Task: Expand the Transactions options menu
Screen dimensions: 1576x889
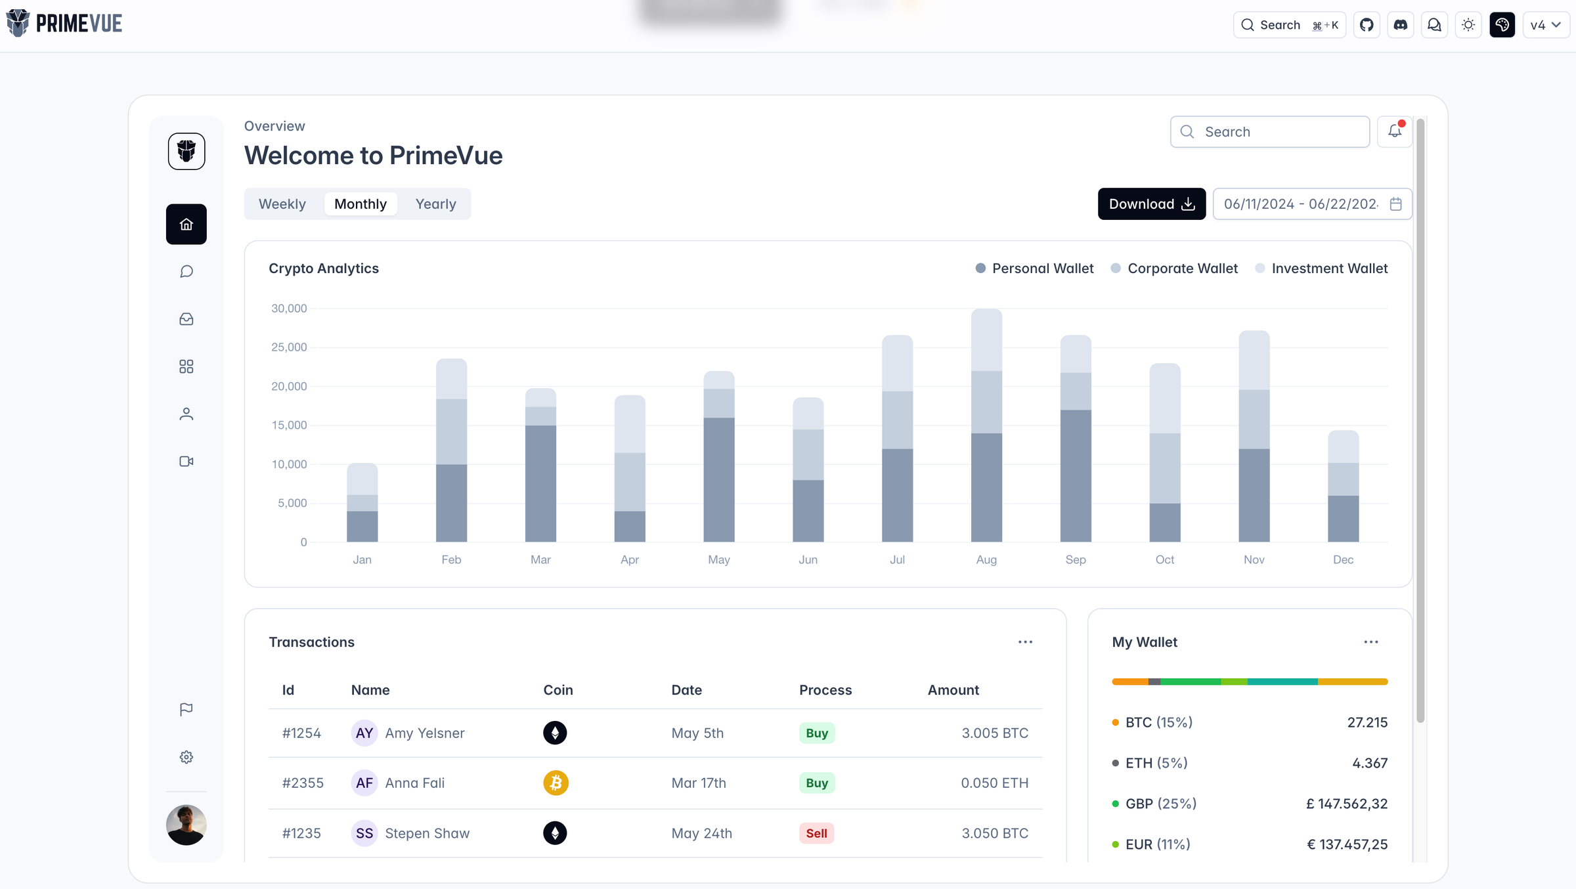Action: pos(1025,641)
